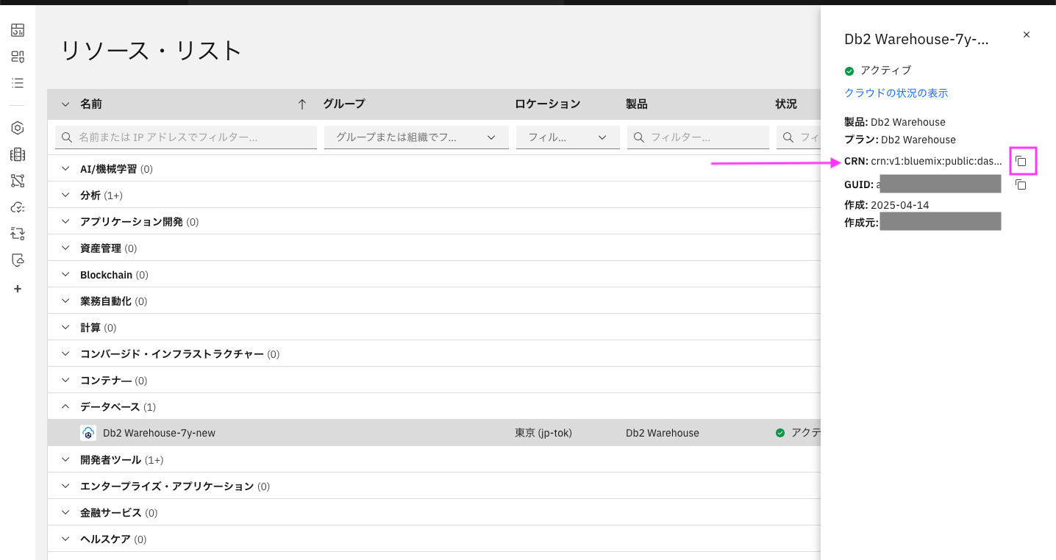Image resolution: width=1056 pixels, height=560 pixels.
Task: Click the 作成: 2025-04-14 date text
Action: click(887, 205)
